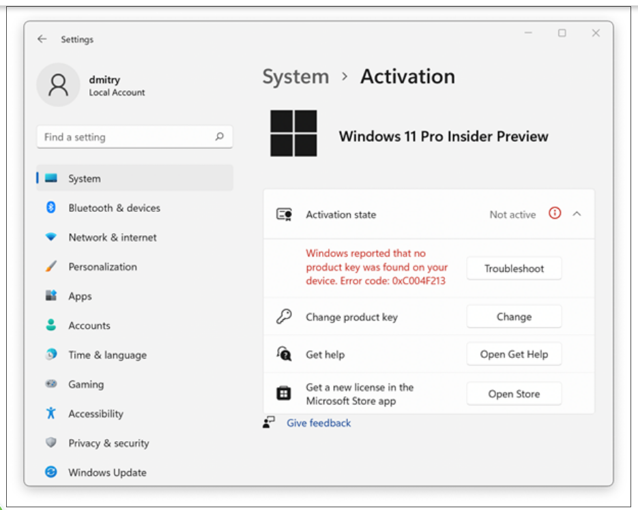
Task: Click the search magnifier icon
Action: click(219, 137)
